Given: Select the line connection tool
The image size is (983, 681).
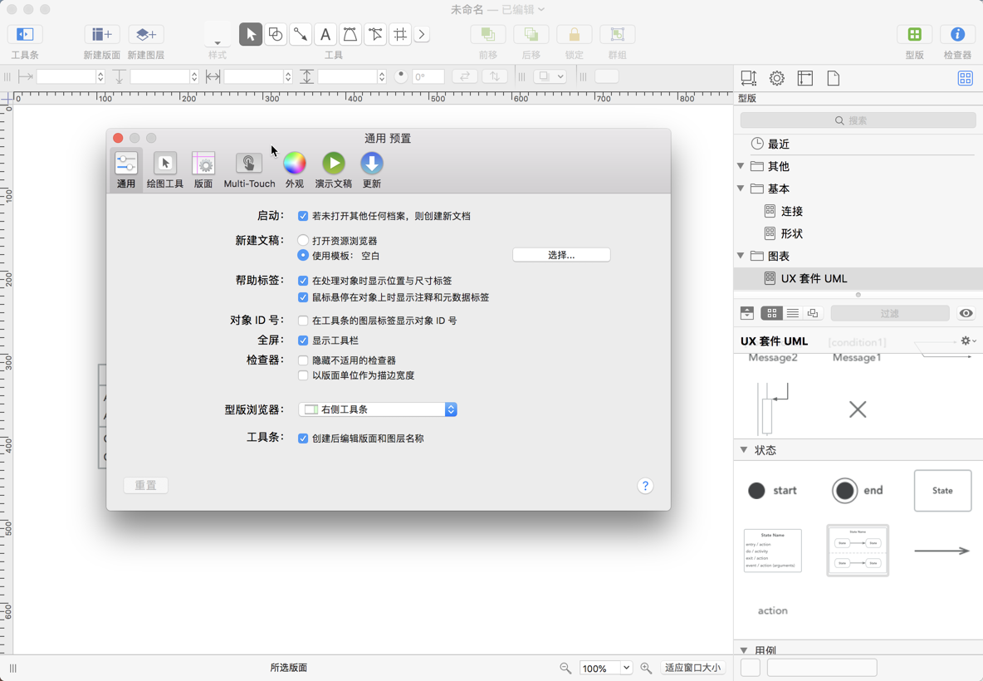Looking at the screenshot, I should point(301,34).
